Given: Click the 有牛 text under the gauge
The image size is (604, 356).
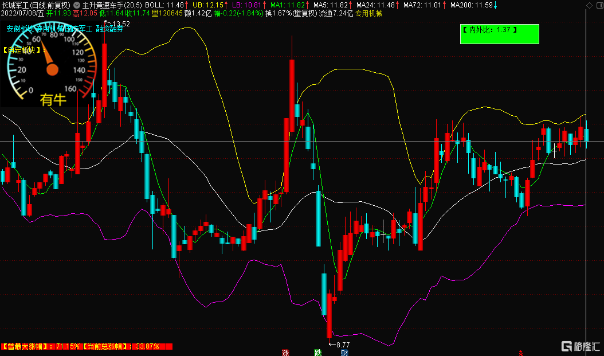Looking at the screenshot, I should 53,100.
